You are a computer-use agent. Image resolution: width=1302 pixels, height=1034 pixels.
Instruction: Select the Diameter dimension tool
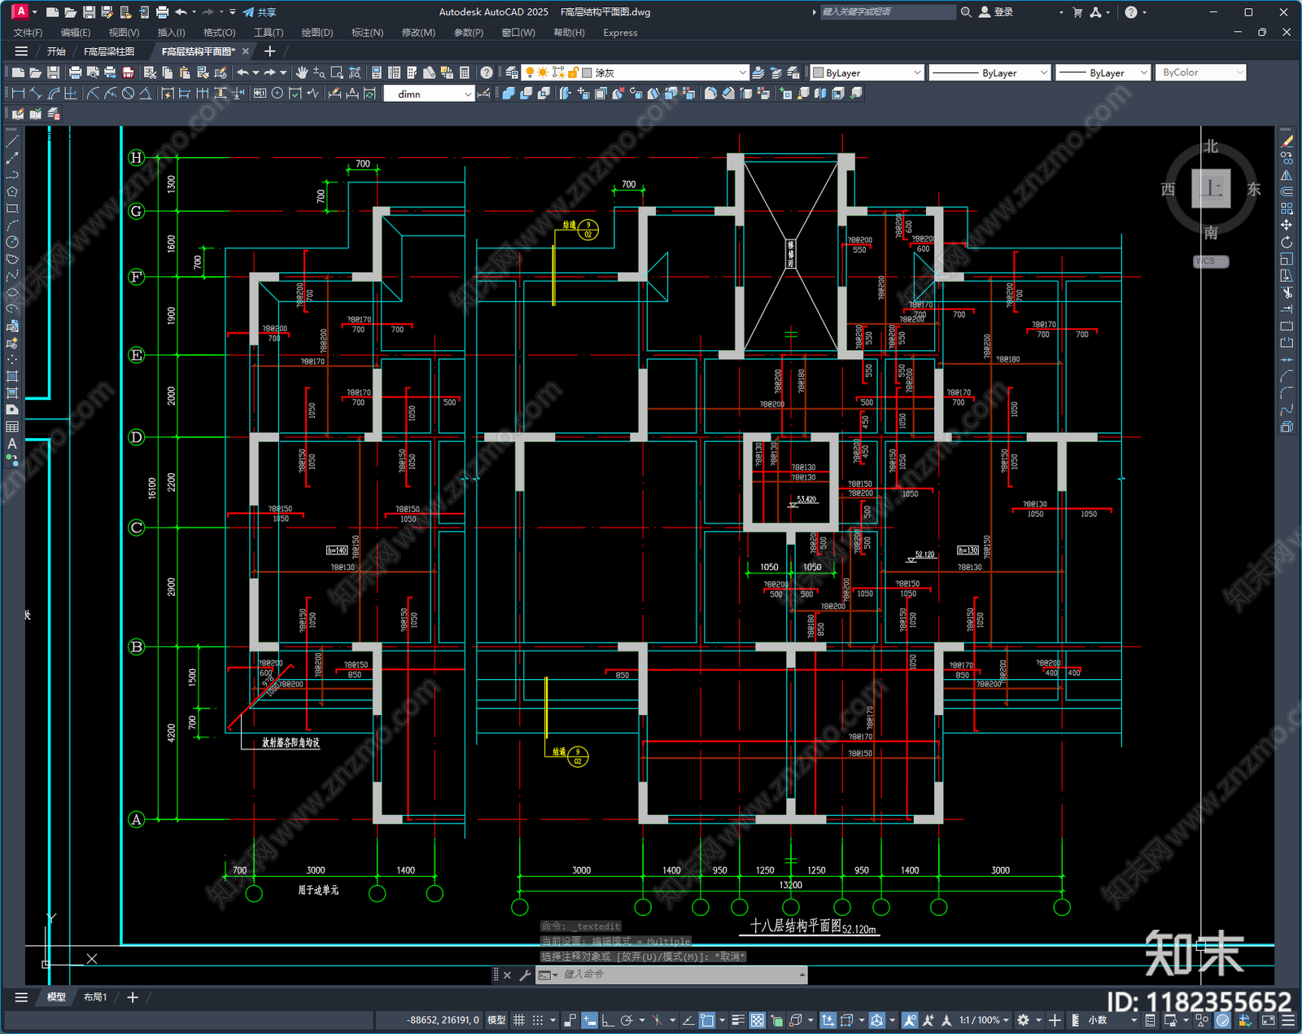[128, 94]
